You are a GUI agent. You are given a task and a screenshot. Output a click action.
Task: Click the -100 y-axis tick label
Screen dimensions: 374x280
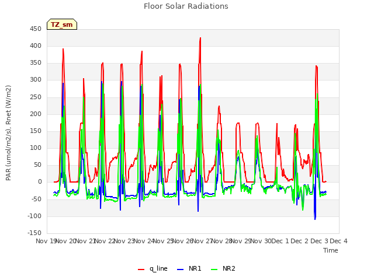pos(34,216)
